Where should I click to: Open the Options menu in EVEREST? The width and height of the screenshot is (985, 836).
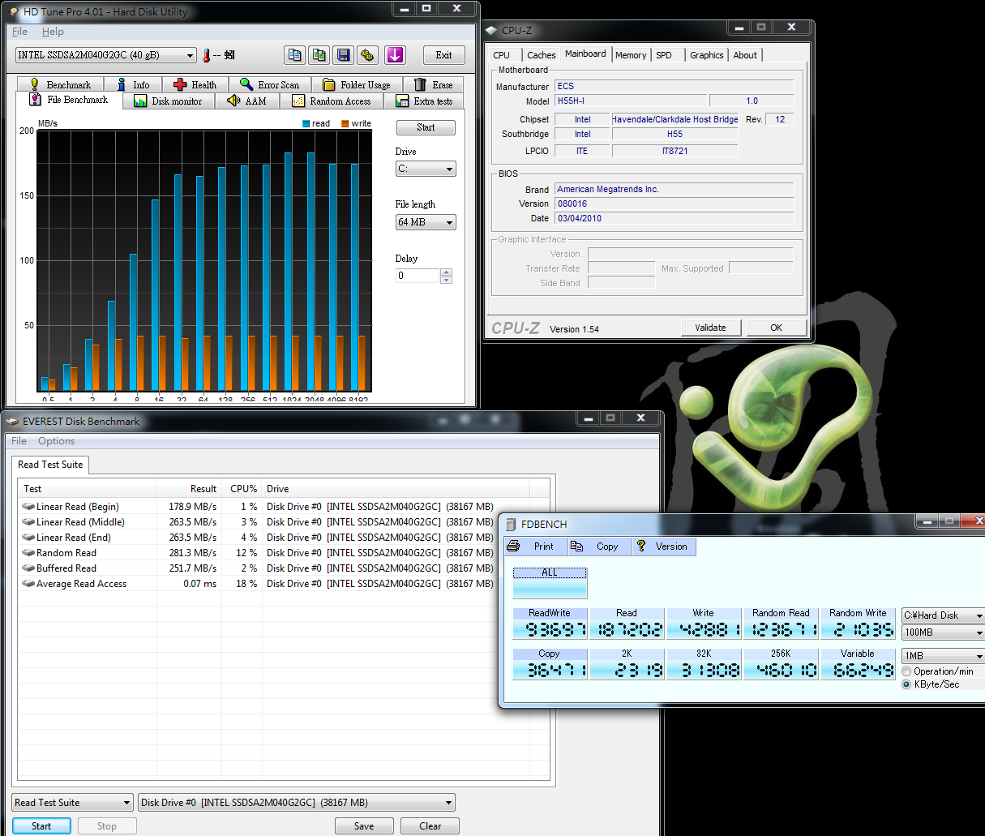click(56, 440)
